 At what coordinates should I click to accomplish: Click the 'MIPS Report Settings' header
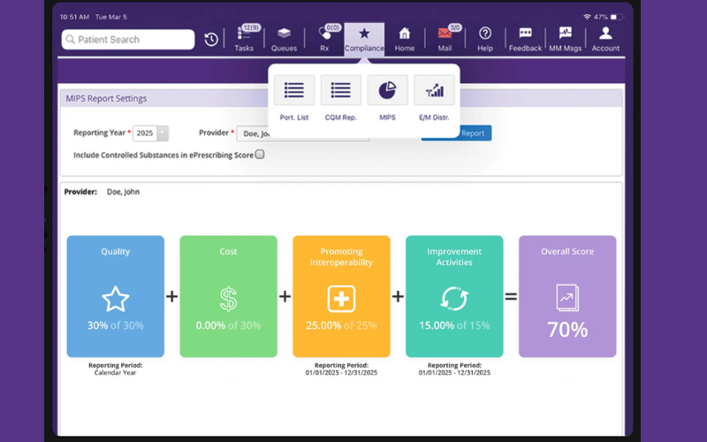(106, 98)
